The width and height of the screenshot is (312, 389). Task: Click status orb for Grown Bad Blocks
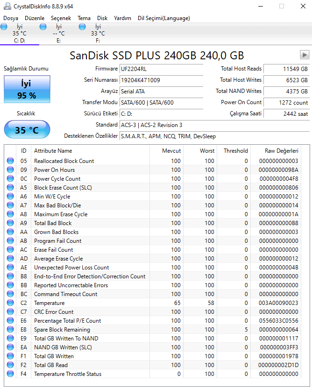coord(10,232)
